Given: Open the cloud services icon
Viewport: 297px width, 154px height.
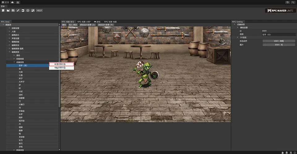Looking at the screenshot, I should 12,2.
